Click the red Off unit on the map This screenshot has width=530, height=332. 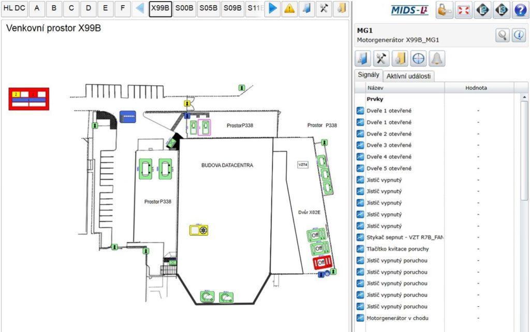click(x=323, y=263)
